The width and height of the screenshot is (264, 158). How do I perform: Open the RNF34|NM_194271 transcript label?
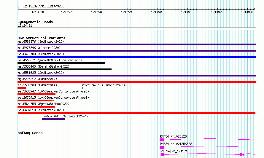[174, 151]
